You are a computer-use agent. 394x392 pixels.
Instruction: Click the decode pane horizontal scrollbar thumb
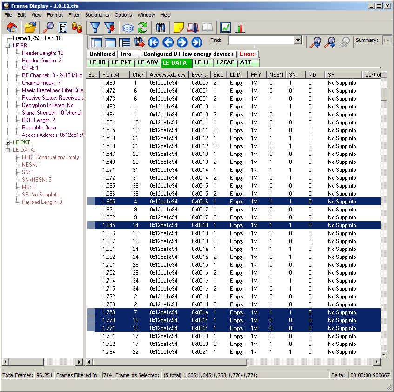27,362
